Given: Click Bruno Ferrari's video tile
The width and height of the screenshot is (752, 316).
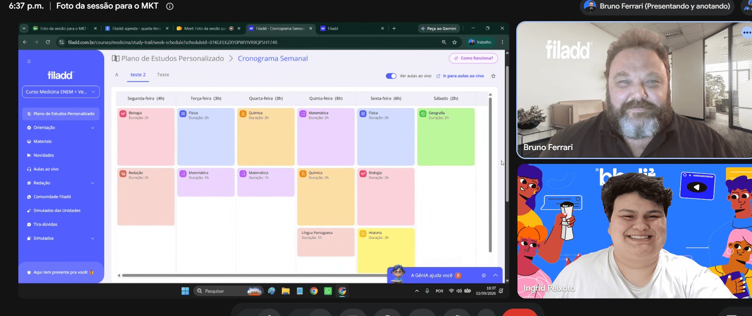Looking at the screenshot, I should click(634, 90).
